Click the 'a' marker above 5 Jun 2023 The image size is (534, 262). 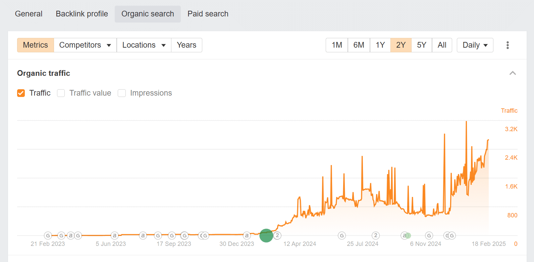(114, 235)
